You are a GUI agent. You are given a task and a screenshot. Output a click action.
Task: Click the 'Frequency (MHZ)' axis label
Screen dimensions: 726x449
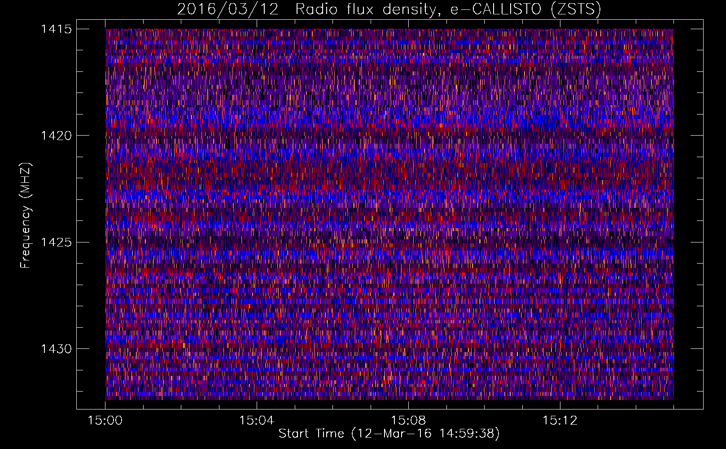[26, 216]
